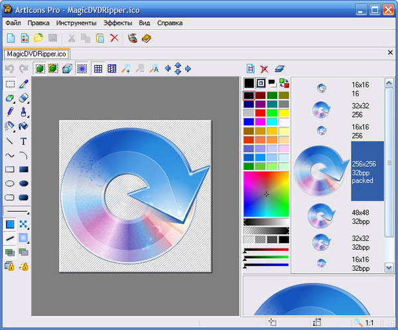The height and width of the screenshot is (330, 398).
Task: Click the red X delete icon
Action: coord(114,38)
